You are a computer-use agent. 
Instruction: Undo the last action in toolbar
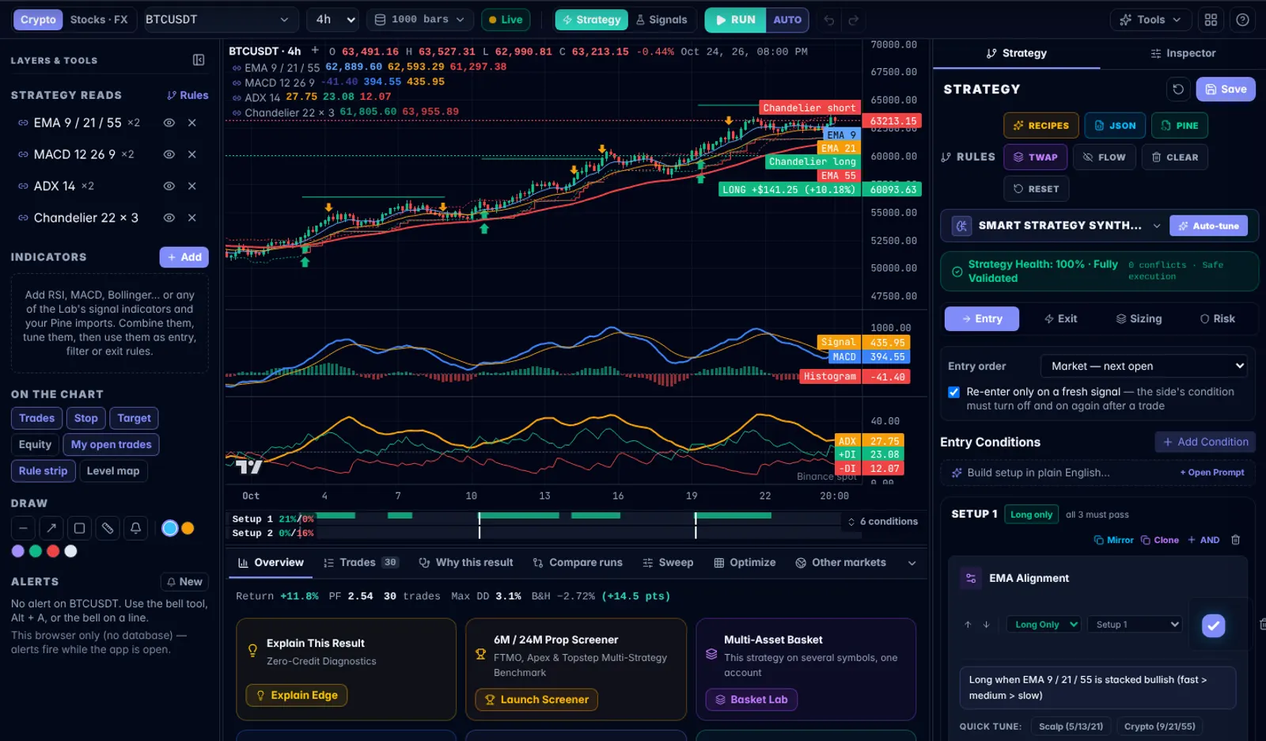(x=828, y=20)
